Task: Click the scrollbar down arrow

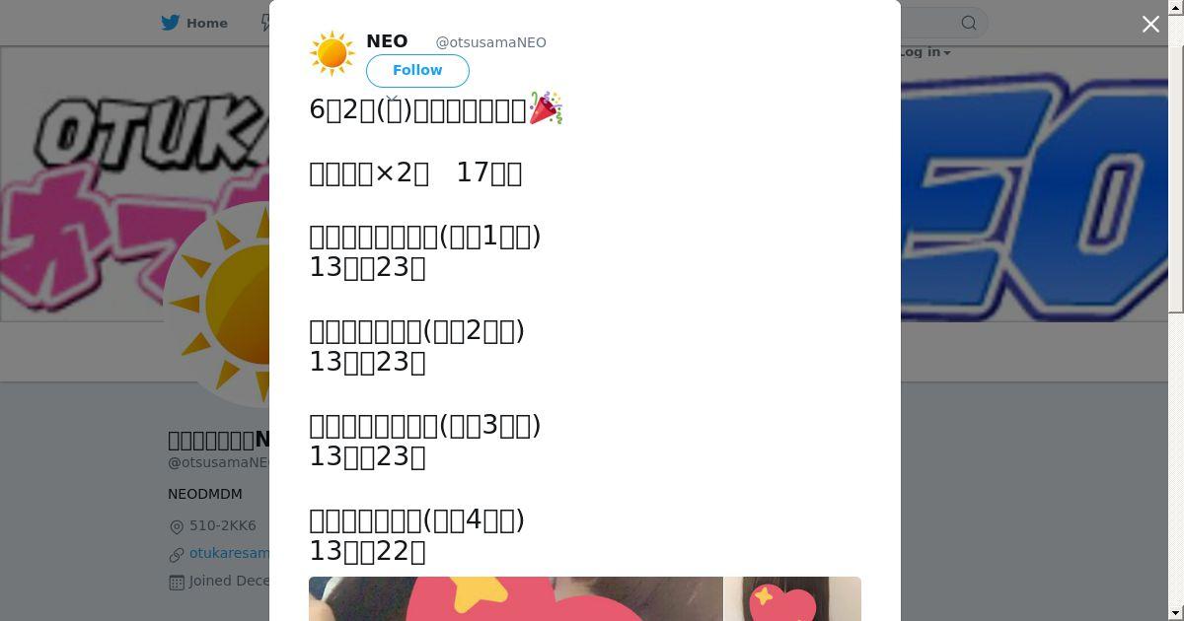Action: 1176,613
